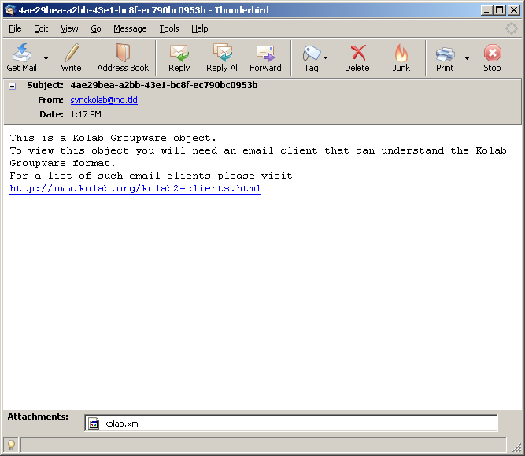Open the File menu
Screen dimensions: 525x456
tap(15, 29)
